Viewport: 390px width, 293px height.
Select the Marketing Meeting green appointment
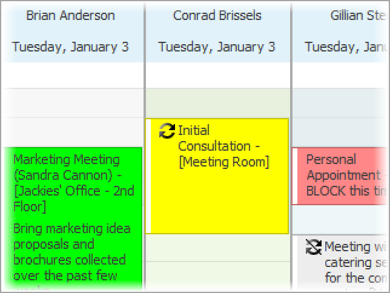(x=73, y=219)
